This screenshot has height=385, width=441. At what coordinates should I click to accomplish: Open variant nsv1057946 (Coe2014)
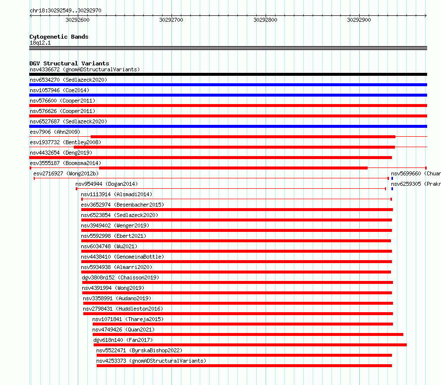[59, 90]
